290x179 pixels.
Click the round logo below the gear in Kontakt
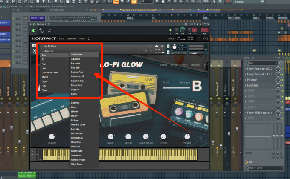pos(35,51)
